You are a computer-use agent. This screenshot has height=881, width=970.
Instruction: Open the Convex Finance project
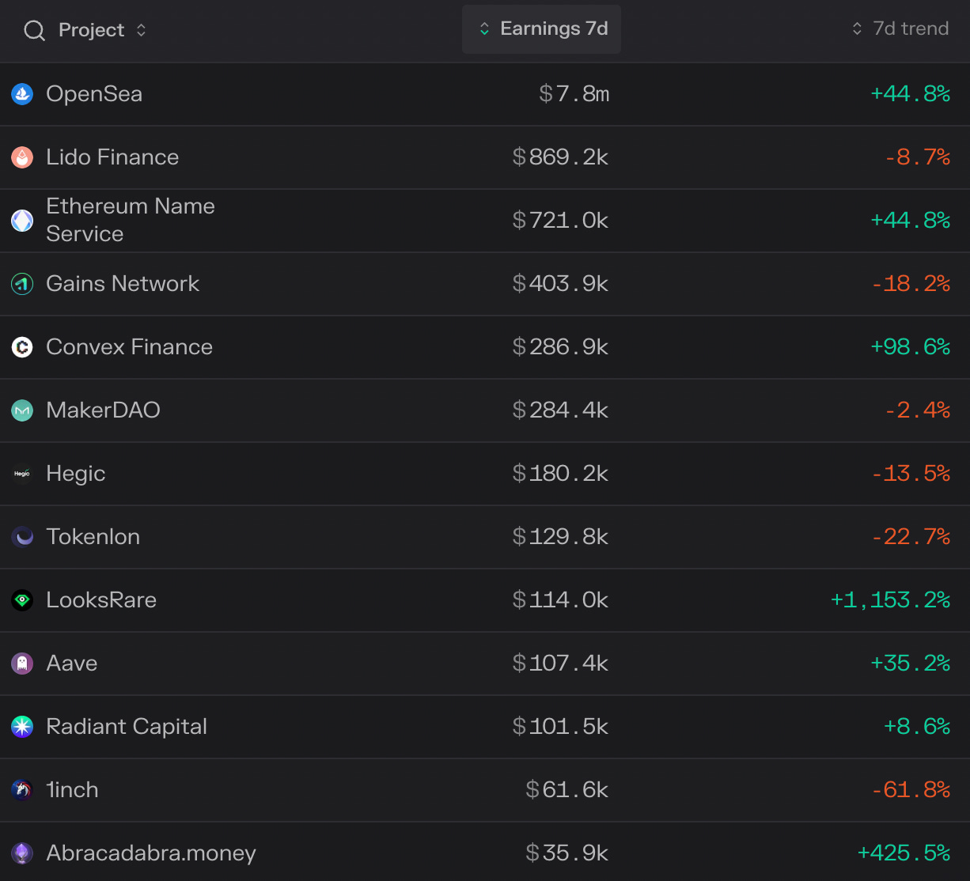(x=129, y=347)
